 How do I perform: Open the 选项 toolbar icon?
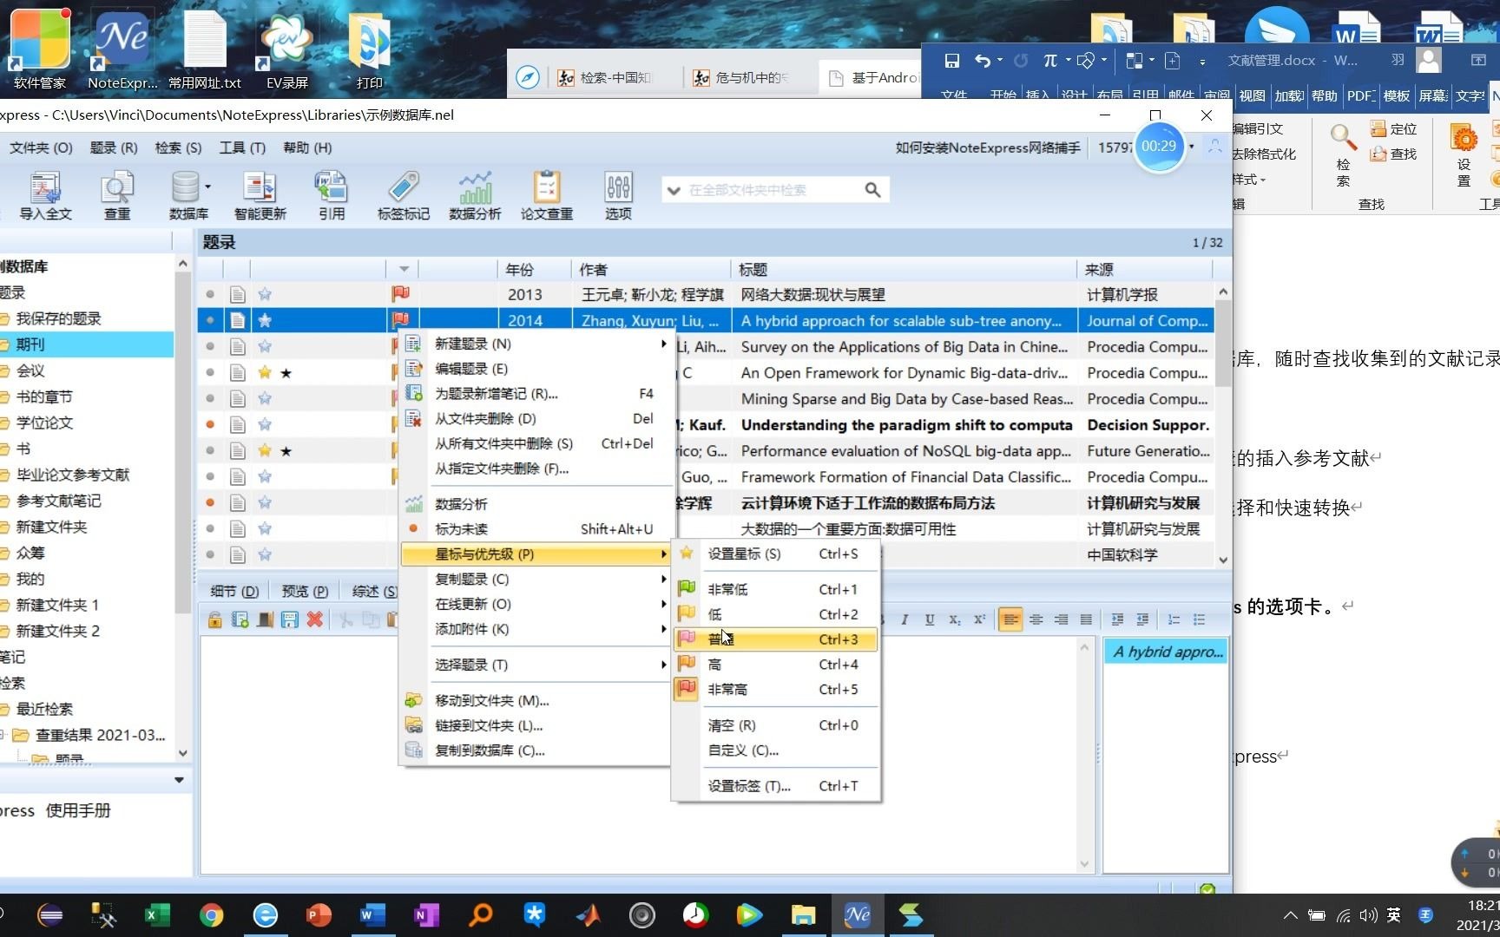click(618, 195)
